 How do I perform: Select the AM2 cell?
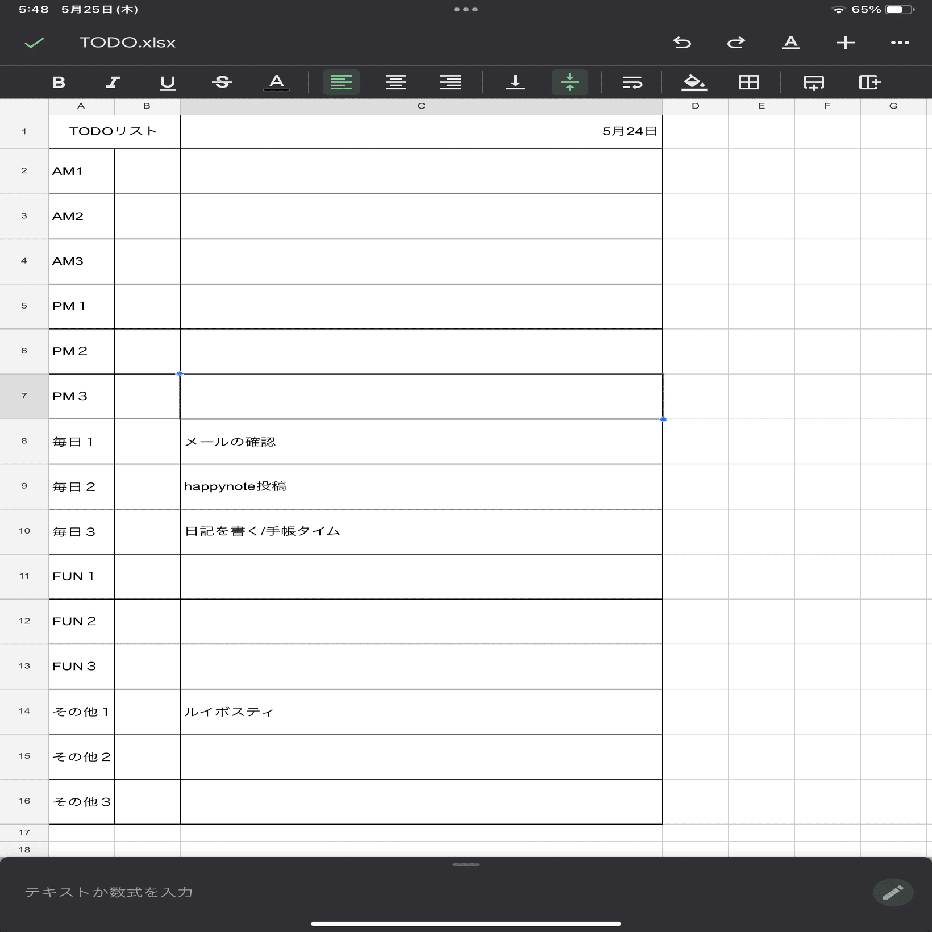[81, 216]
